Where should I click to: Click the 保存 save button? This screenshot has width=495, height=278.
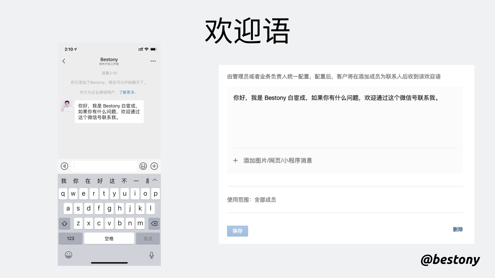coord(237,231)
